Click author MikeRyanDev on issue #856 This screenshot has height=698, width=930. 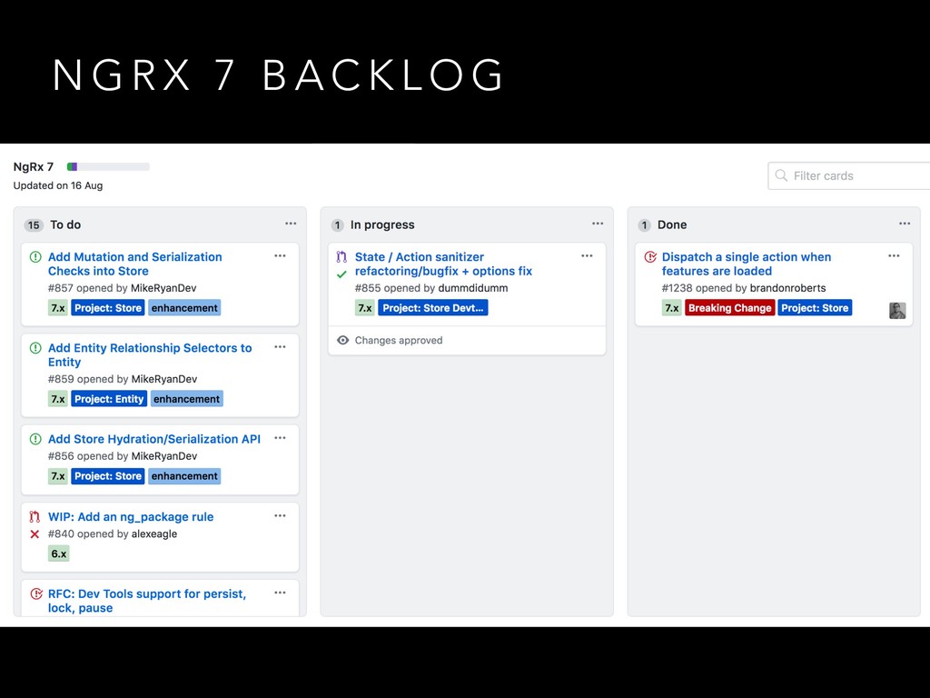[164, 456]
